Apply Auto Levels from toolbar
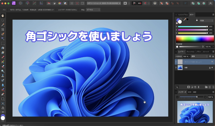Image resolution: width=215 pixels, height=126 pixels. 49,3
